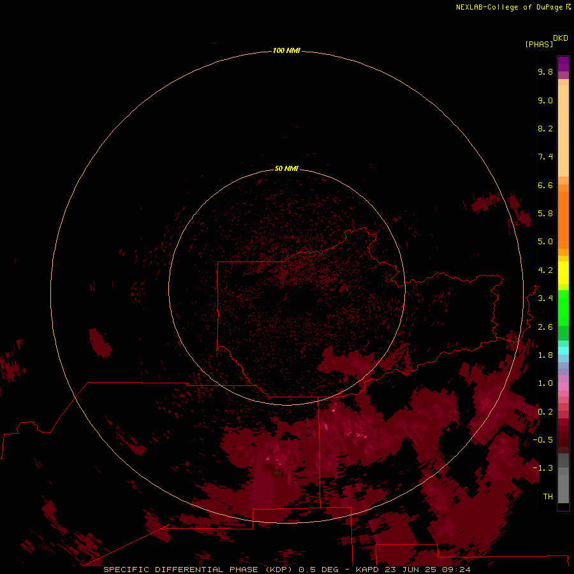The image size is (574, 574).
Task: Click the 1.0 value on the color scale
Action: point(545,383)
